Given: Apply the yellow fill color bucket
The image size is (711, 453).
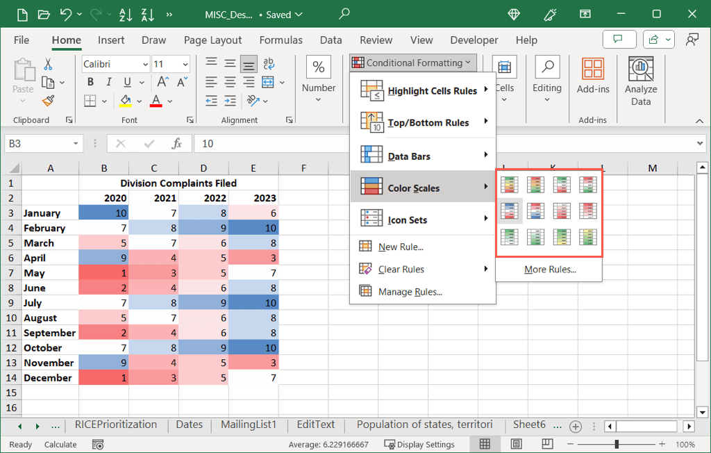Looking at the screenshot, I should (126, 101).
